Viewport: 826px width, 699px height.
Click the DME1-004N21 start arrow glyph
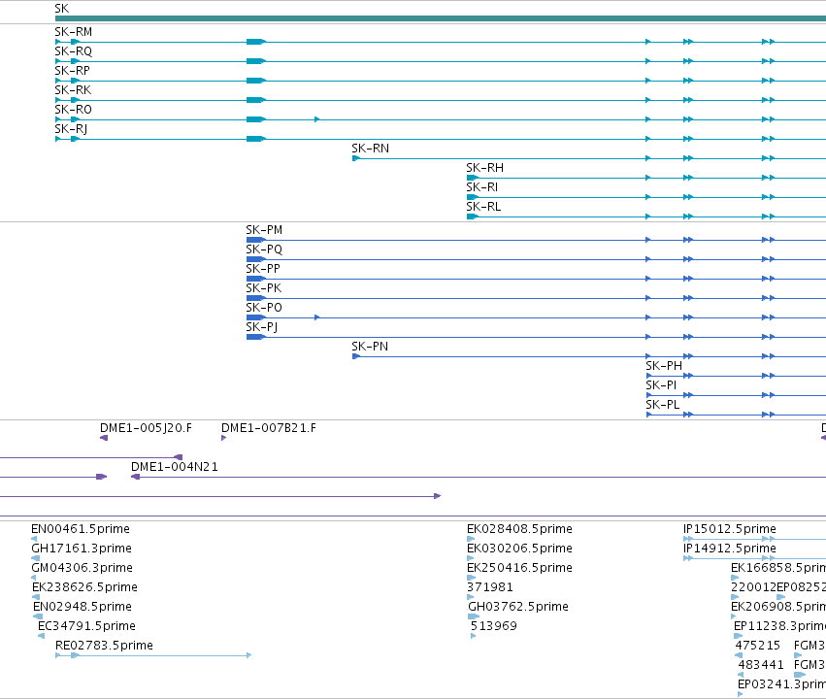[x=135, y=477]
